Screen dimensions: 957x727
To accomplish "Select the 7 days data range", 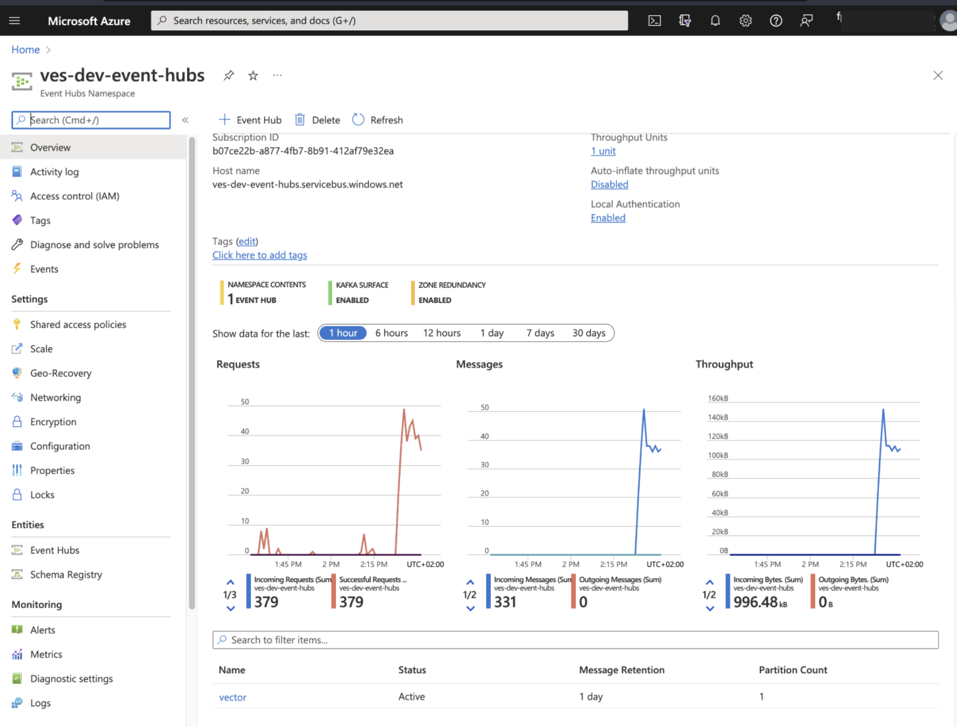I will [x=539, y=333].
